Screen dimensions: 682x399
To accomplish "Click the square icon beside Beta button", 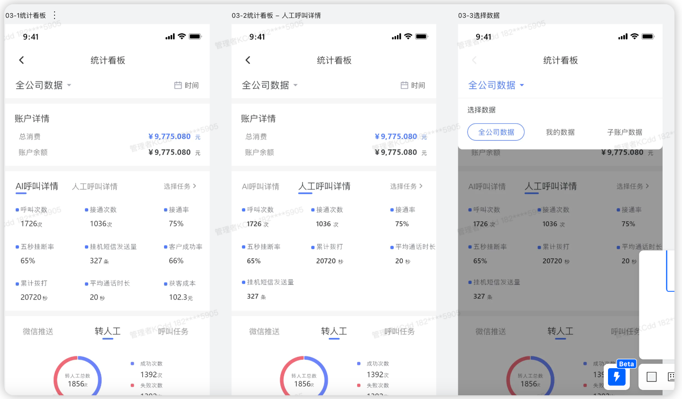I will click(x=652, y=377).
